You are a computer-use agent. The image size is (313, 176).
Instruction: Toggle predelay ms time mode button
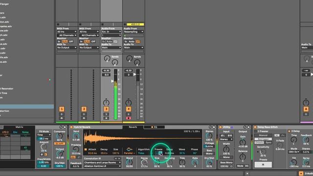point(73,157)
